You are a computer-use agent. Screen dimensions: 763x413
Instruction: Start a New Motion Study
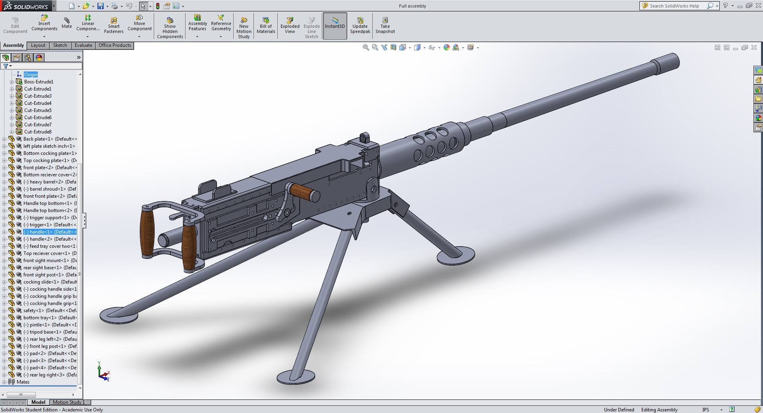(244, 28)
